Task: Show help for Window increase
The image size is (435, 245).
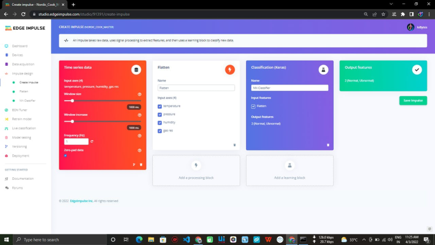Action: click(x=140, y=115)
